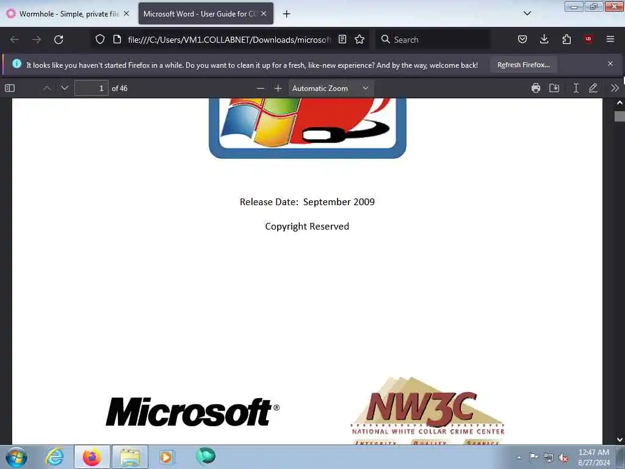Click the scrollbar up arrow

click(620, 103)
